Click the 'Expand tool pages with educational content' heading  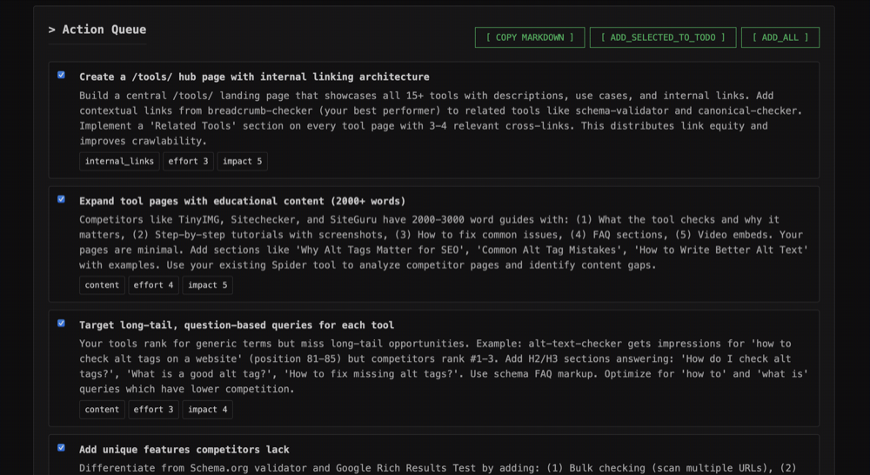pos(242,201)
